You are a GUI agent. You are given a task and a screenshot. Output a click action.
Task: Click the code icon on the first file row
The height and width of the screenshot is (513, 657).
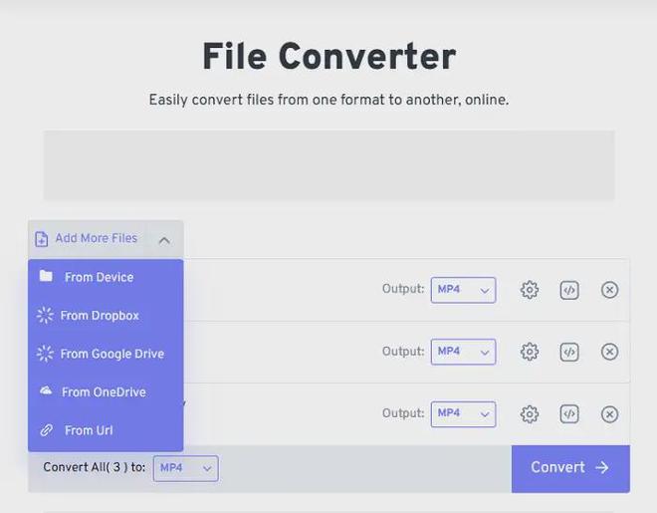coord(569,290)
